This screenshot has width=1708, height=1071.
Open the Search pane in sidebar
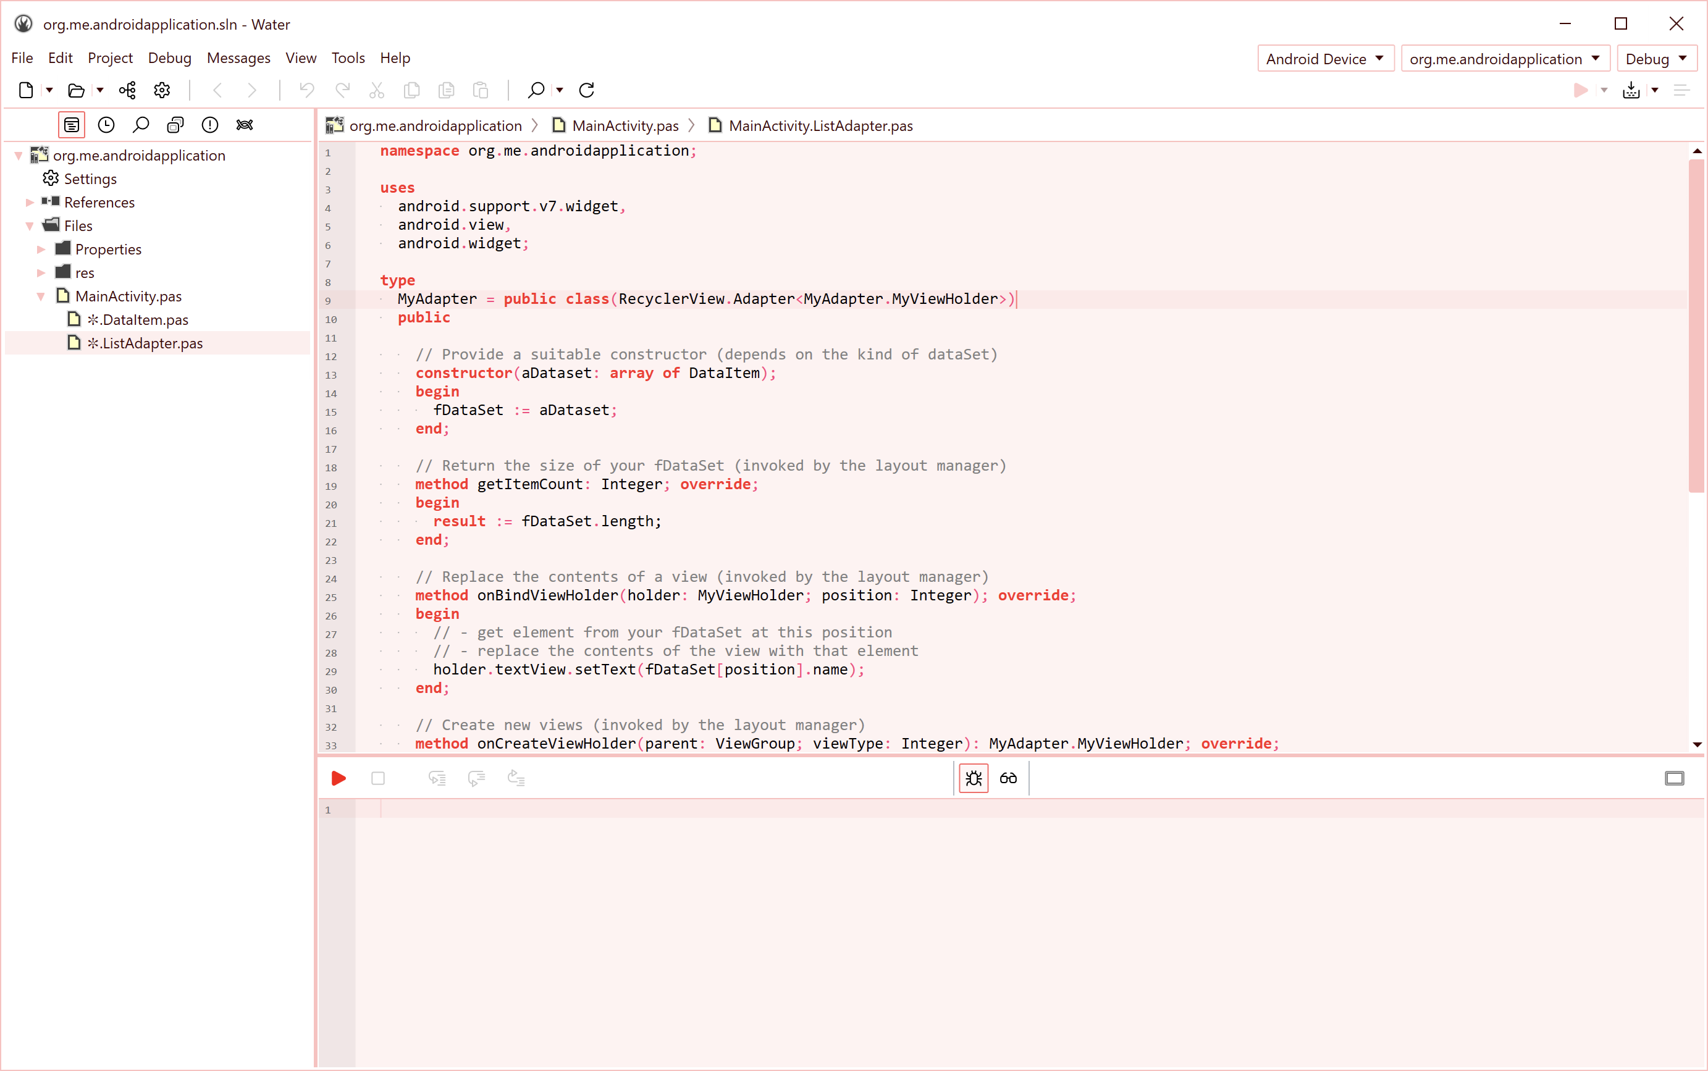click(141, 125)
